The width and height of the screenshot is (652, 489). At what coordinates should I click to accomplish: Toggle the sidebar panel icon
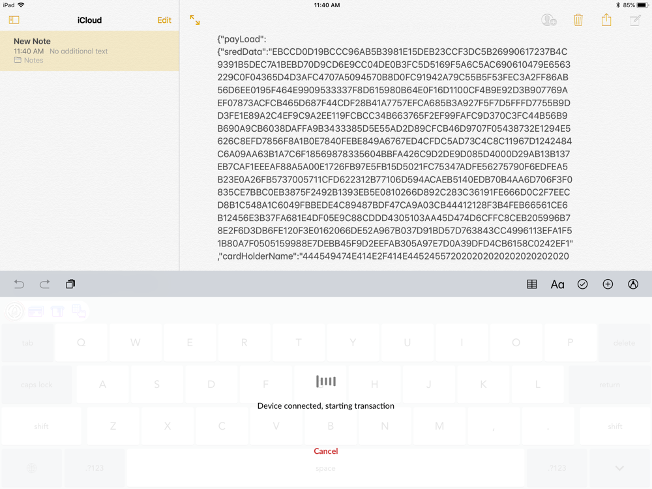pyautogui.click(x=14, y=20)
